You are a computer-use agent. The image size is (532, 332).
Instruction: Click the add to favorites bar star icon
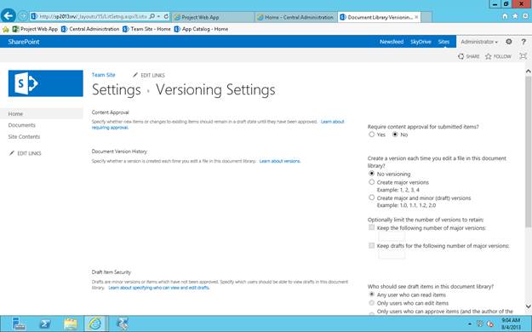tap(6, 29)
